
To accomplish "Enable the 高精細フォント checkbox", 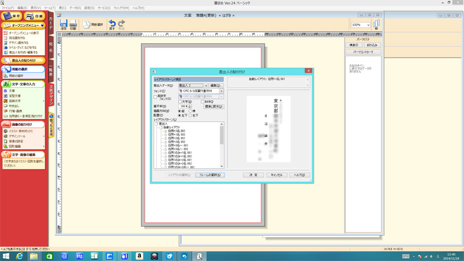I will point(155,97).
